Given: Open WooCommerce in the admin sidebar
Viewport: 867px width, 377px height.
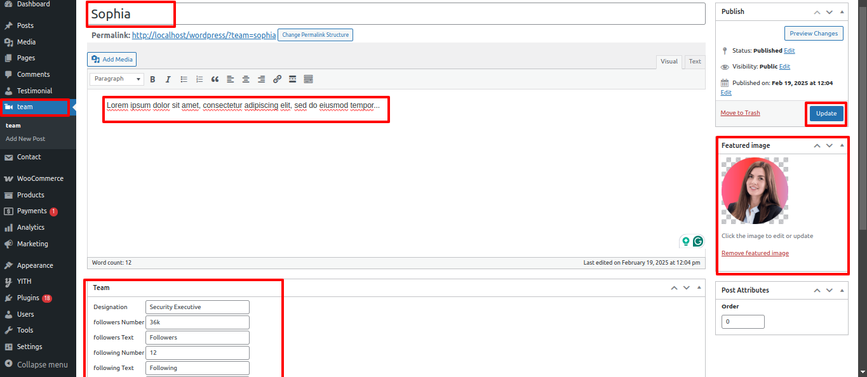Looking at the screenshot, I should tap(39, 179).
